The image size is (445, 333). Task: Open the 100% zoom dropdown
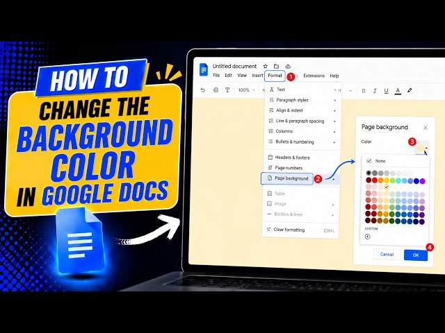246,90
